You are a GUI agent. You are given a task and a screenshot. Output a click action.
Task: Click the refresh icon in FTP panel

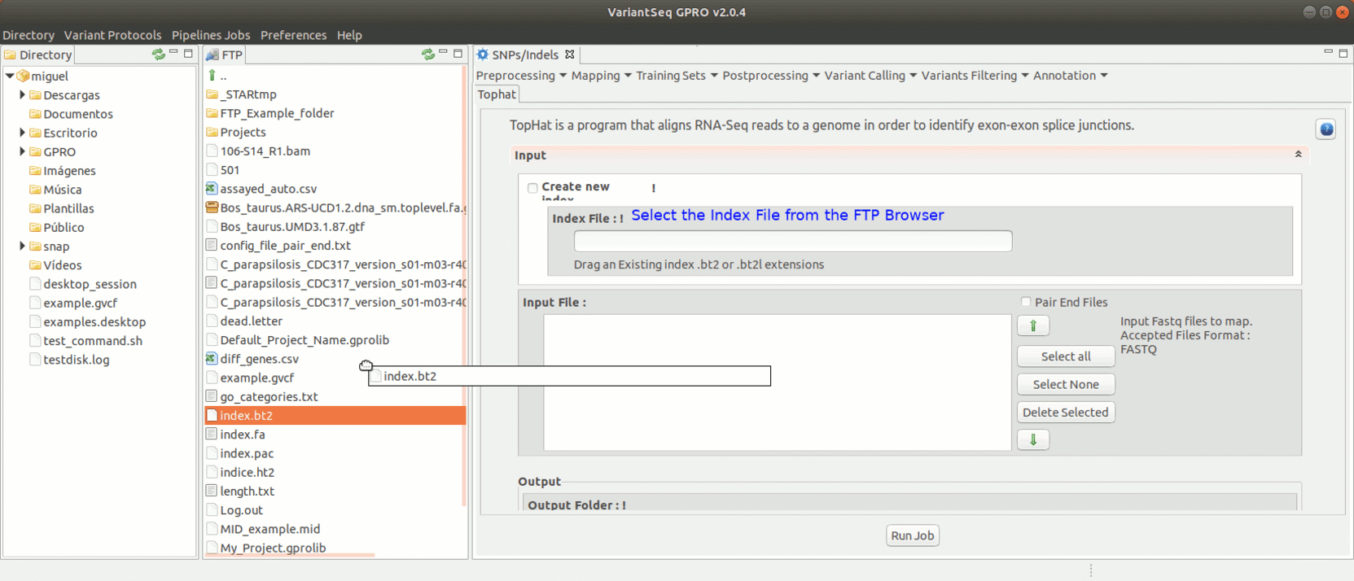pyautogui.click(x=427, y=55)
